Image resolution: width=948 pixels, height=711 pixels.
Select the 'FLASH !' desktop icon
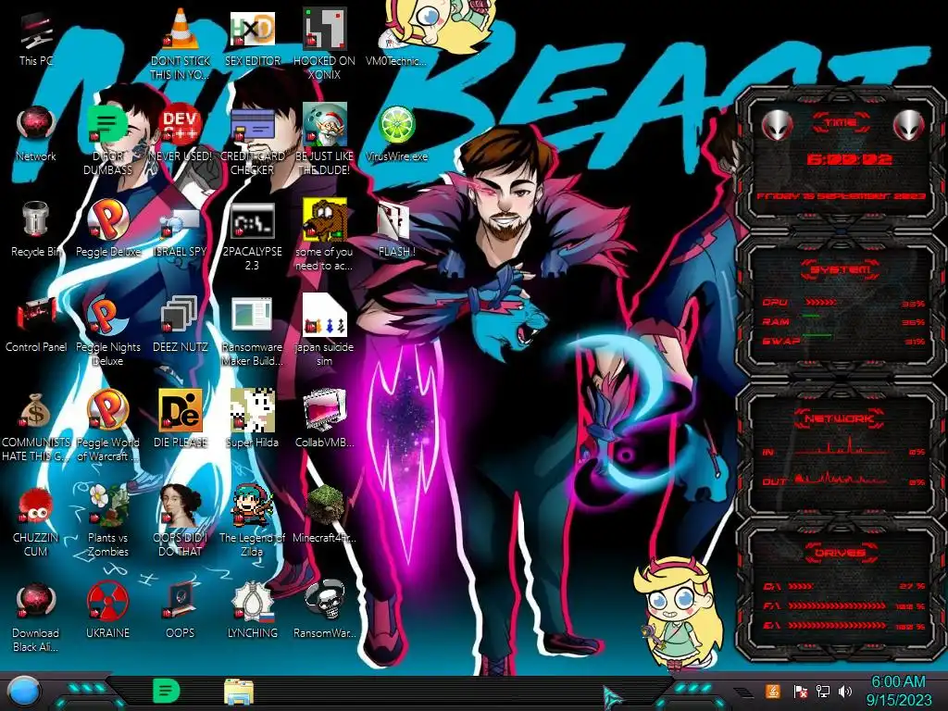tap(396, 230)
